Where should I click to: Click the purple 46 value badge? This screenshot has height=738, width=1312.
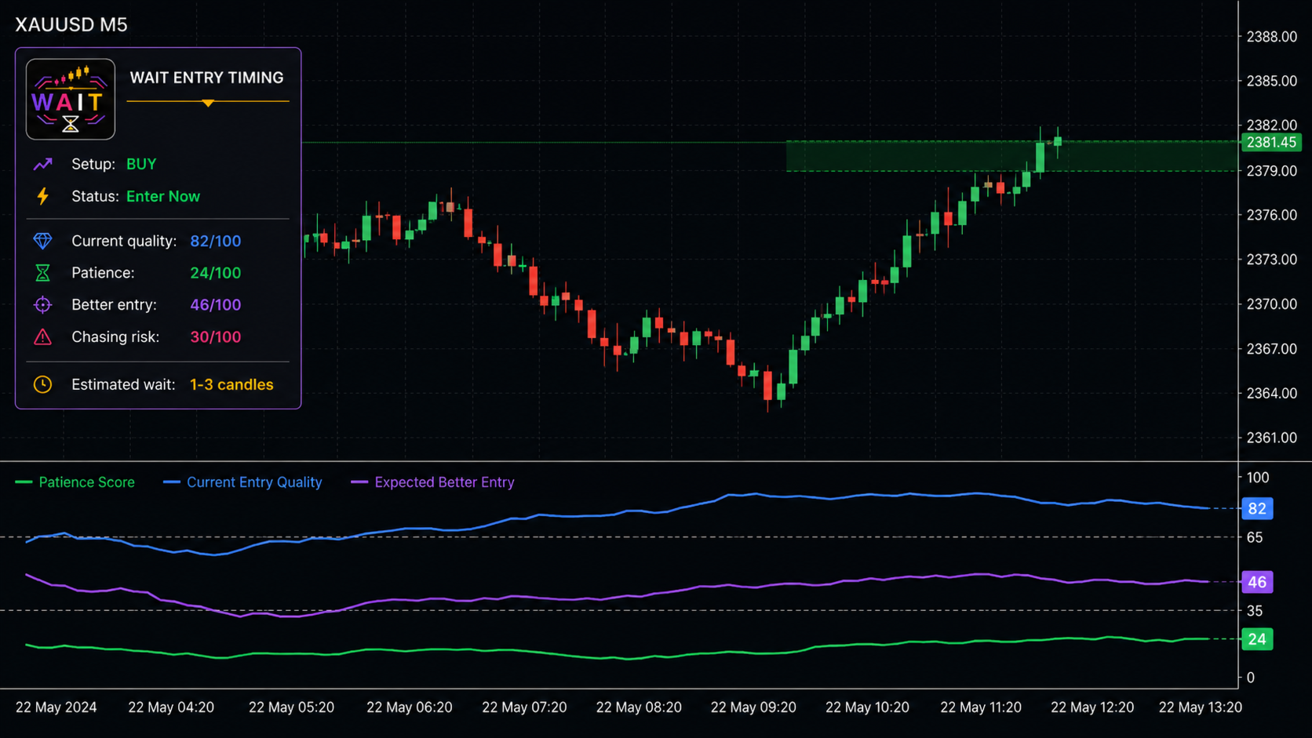1257,582
